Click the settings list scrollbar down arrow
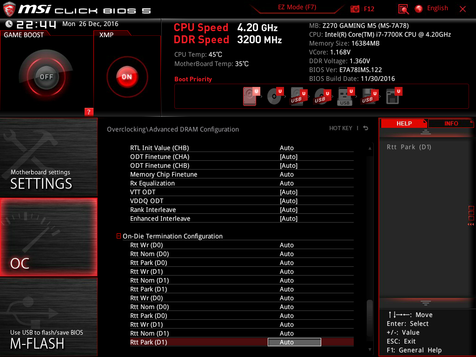The width and height of the screenshot is (476, 357). [370, 350]
